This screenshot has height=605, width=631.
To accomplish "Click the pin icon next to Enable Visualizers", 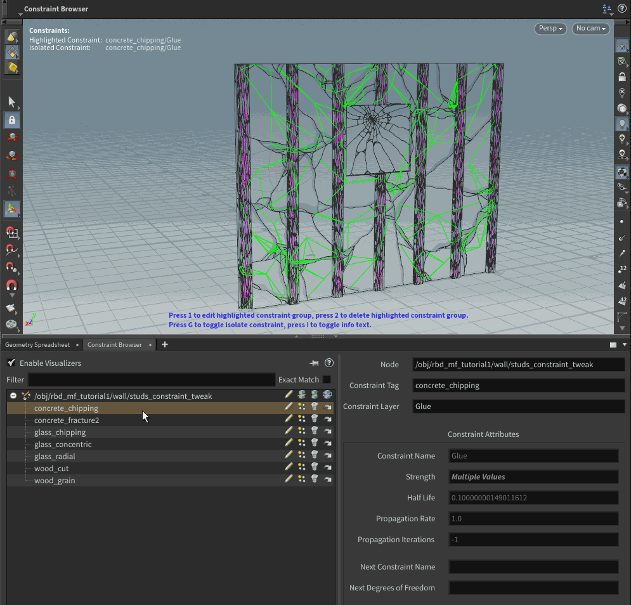I will (313, 363).
